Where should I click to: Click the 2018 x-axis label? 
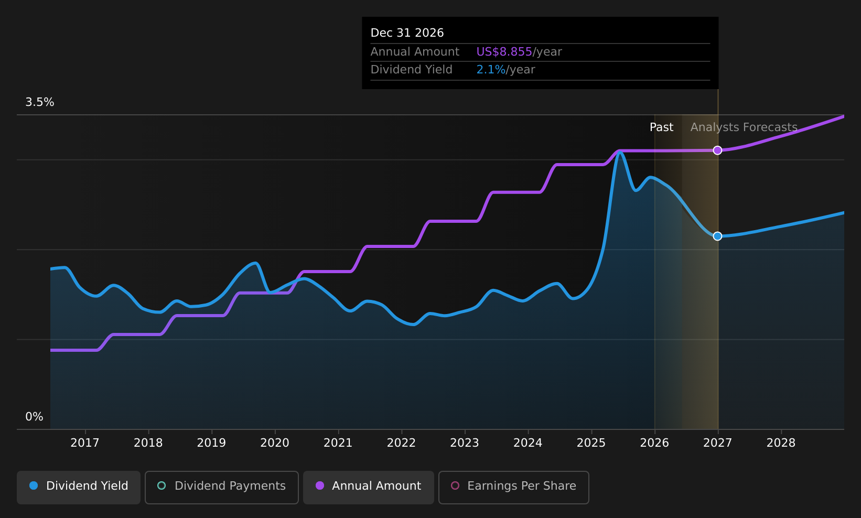[x=148, y=443]
